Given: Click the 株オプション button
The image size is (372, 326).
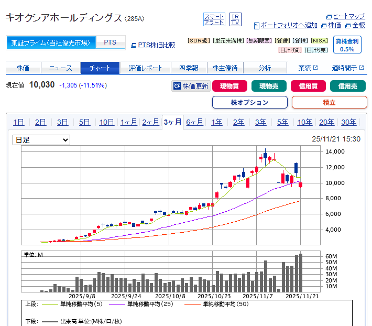Looking at the screenshot, I should pos(250,102).
